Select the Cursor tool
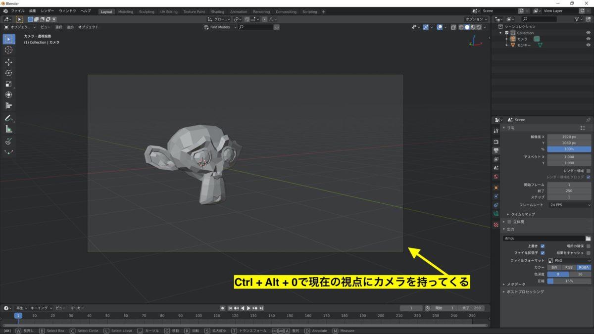This screenshot has width=594, height=334. click(x=8, y=50)
